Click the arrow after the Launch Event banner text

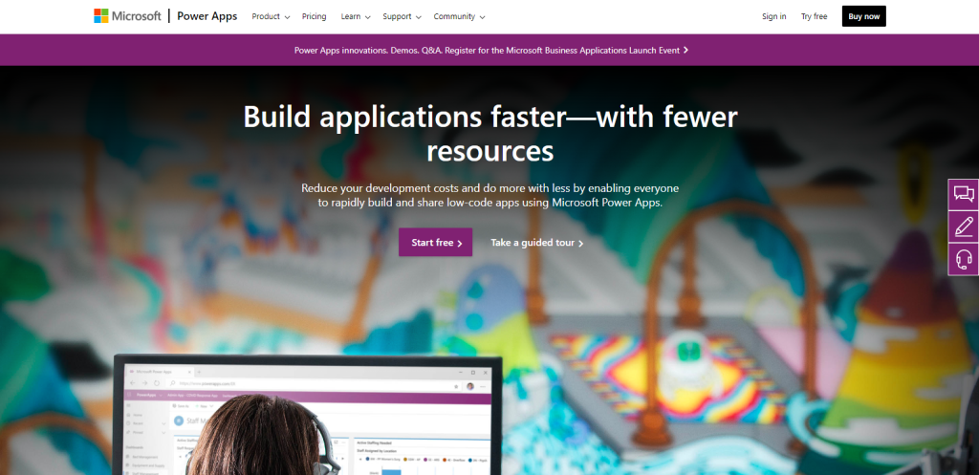(x=685, y=50)
